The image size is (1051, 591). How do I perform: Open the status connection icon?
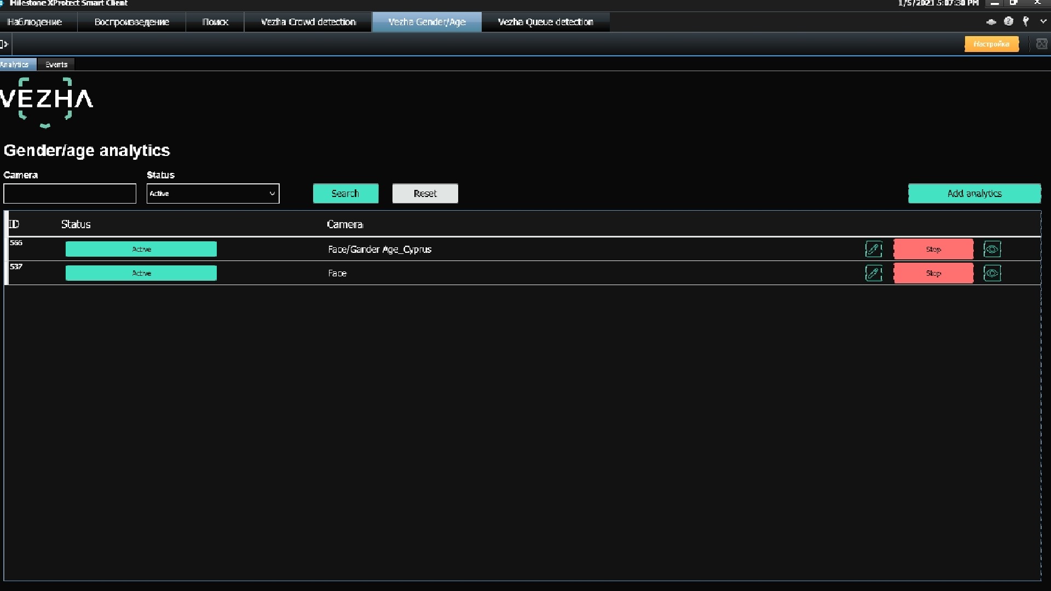click(991, 22)
